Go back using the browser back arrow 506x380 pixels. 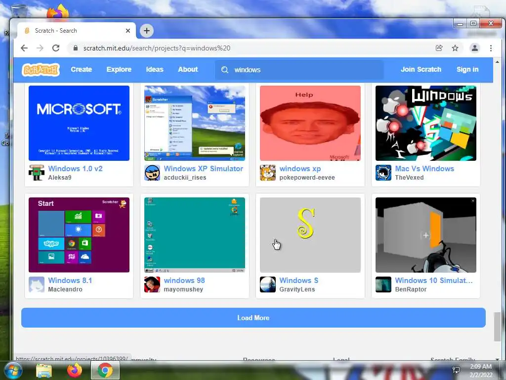(x=24, y=48)
